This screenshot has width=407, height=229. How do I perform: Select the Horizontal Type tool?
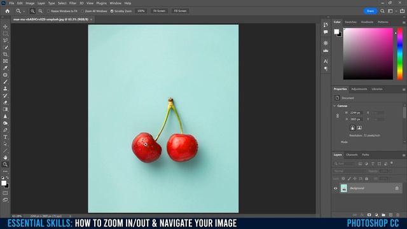5,137
